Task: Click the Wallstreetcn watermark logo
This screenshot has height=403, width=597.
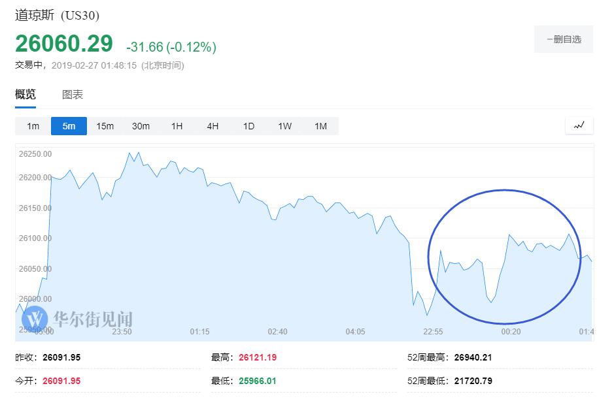Action: (x=77, y=319)
